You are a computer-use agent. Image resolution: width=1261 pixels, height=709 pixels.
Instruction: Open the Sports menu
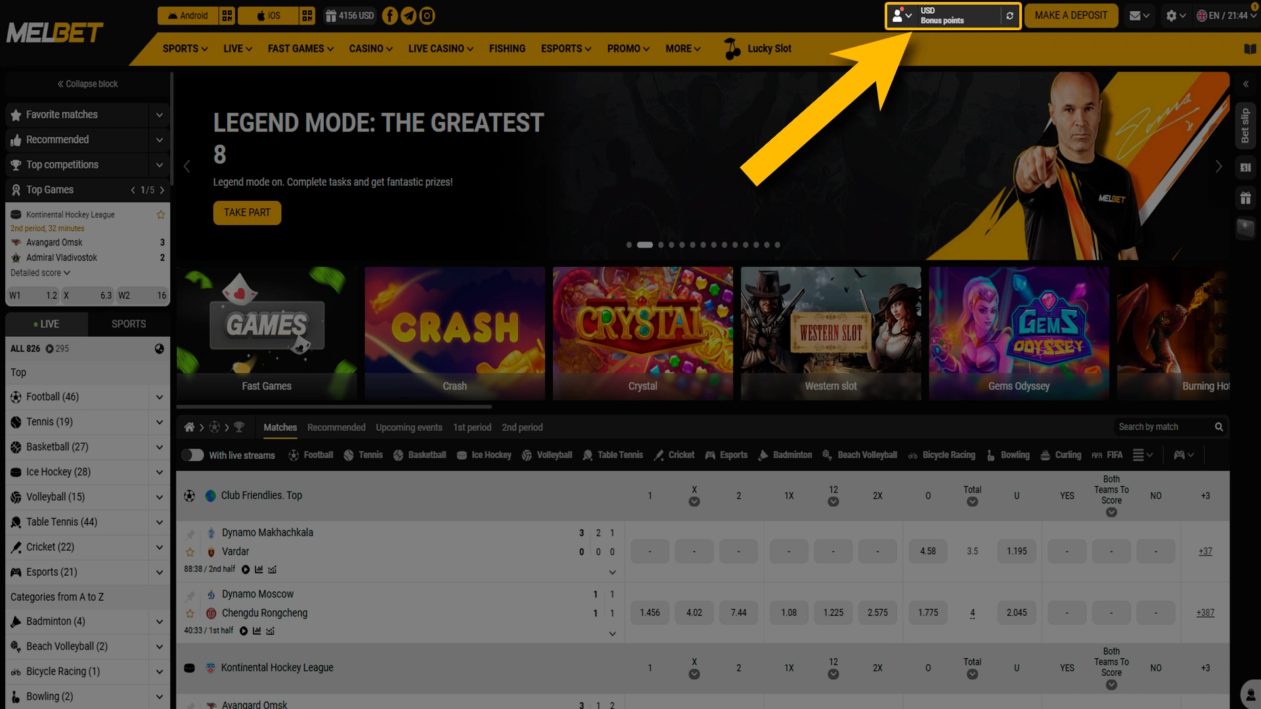[x=185, y=49]
